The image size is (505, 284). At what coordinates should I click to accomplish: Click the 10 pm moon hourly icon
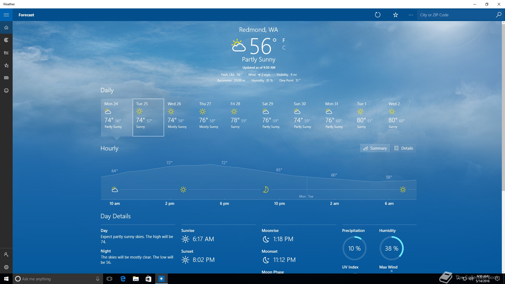[266, 189]
